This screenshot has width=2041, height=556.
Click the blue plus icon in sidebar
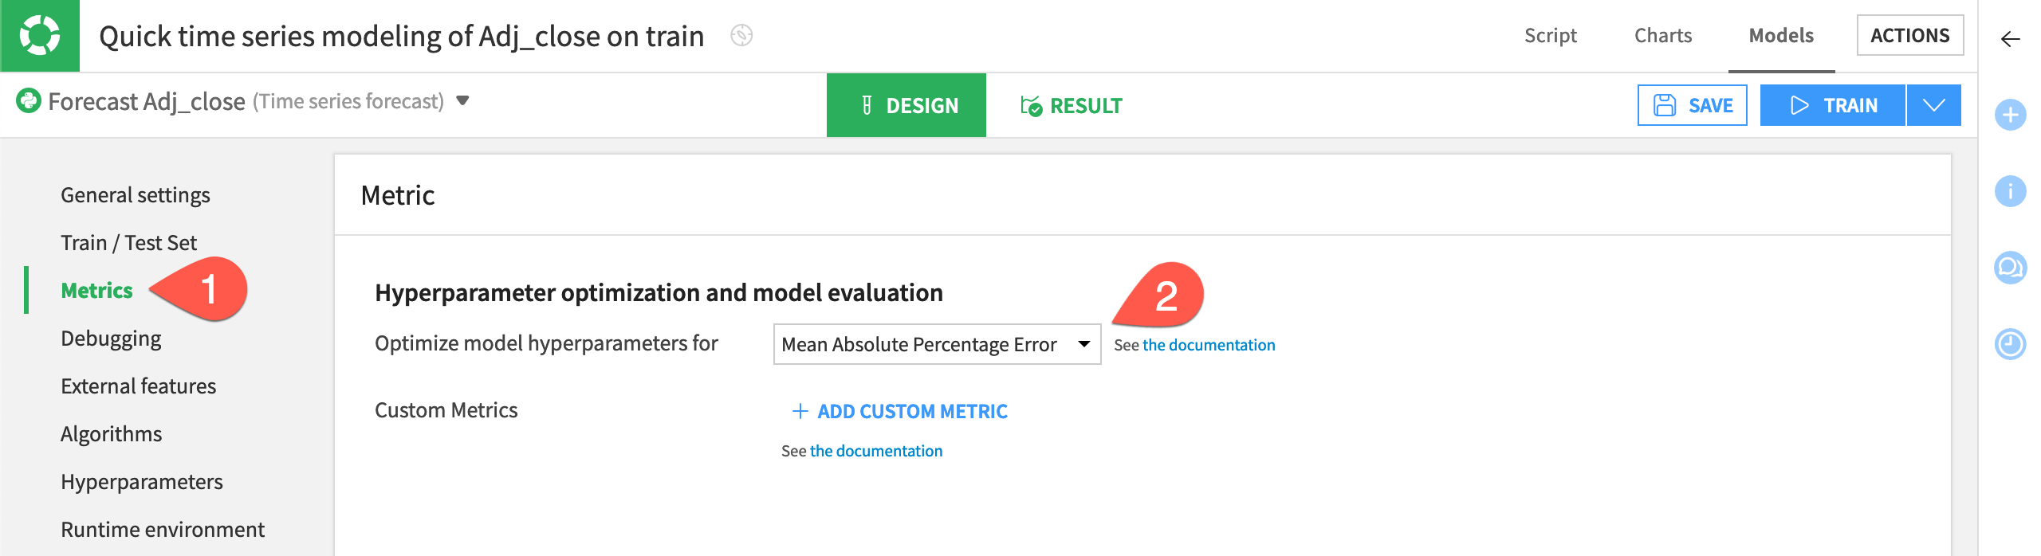tap(2010, 115)
